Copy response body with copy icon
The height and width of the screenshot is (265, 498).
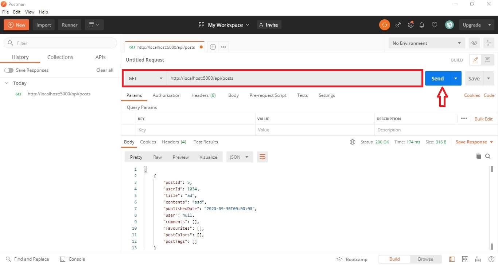point(478,156)
